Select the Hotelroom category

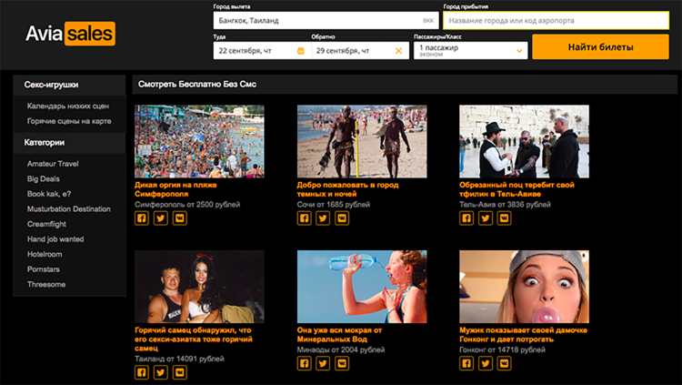point(45,254)
